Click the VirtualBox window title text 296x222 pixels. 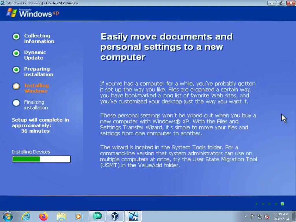[x=43, y=3]
